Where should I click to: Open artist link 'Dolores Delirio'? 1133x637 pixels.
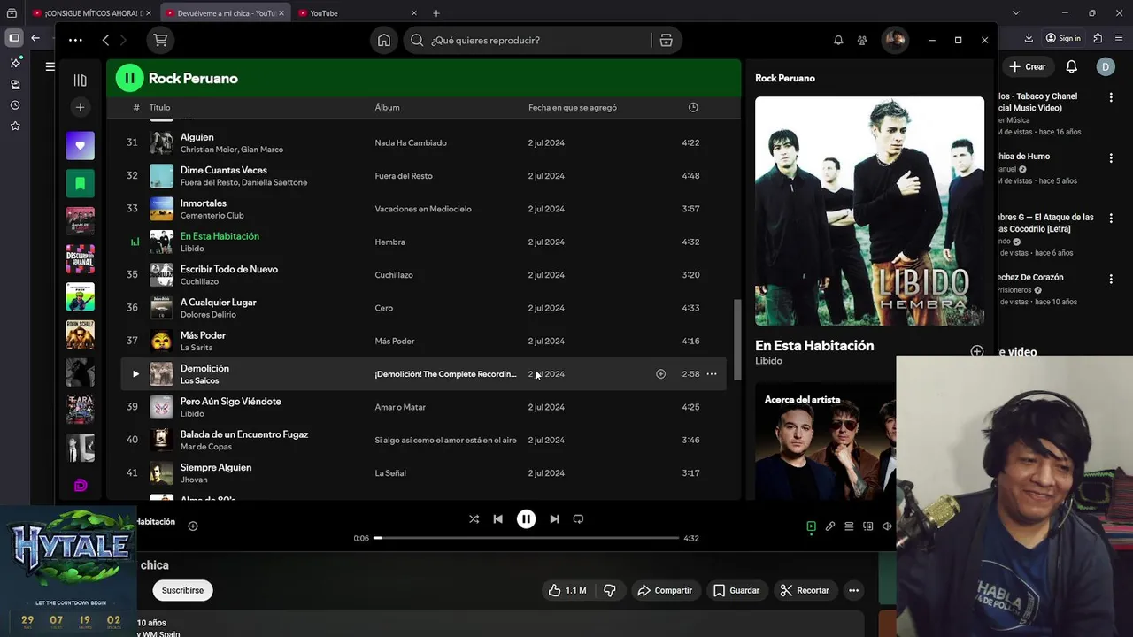208,315
